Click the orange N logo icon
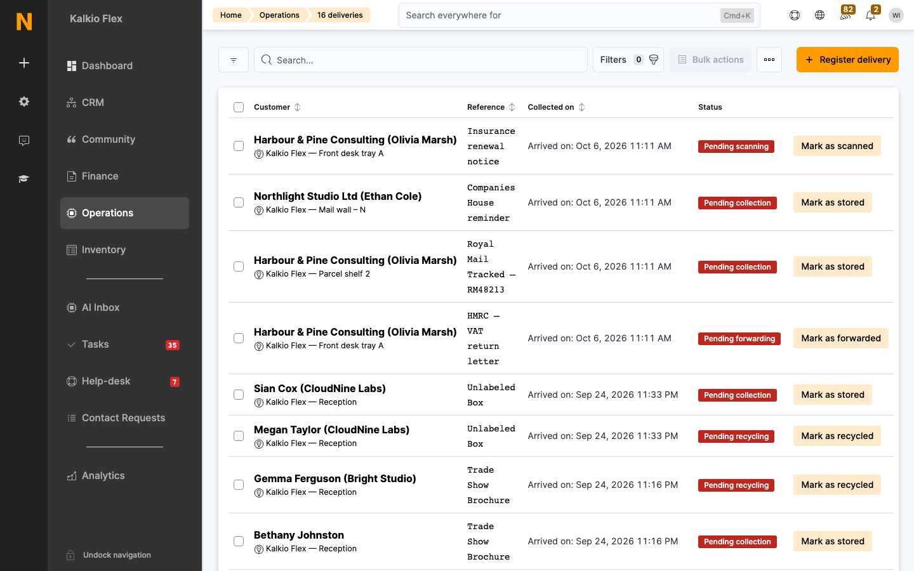 coord(24,22)
